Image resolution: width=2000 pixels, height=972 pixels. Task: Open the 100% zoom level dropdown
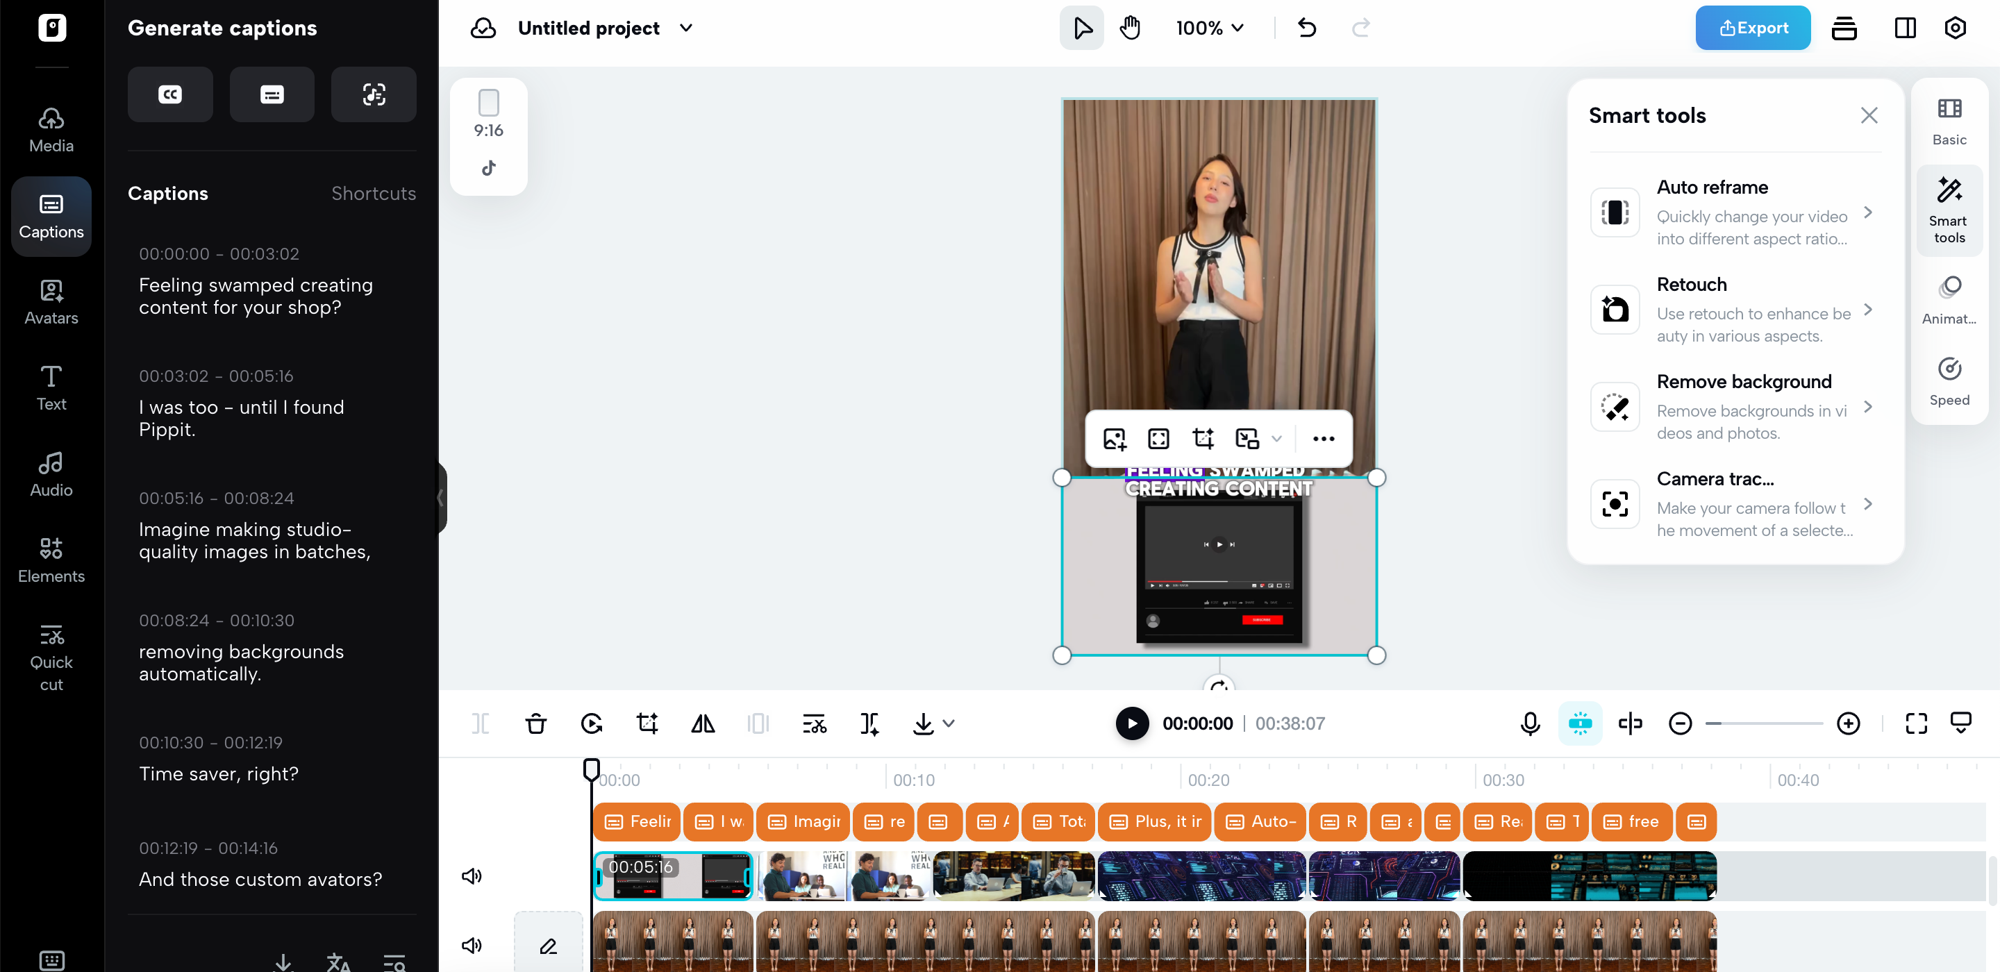tap(1209, 28)
